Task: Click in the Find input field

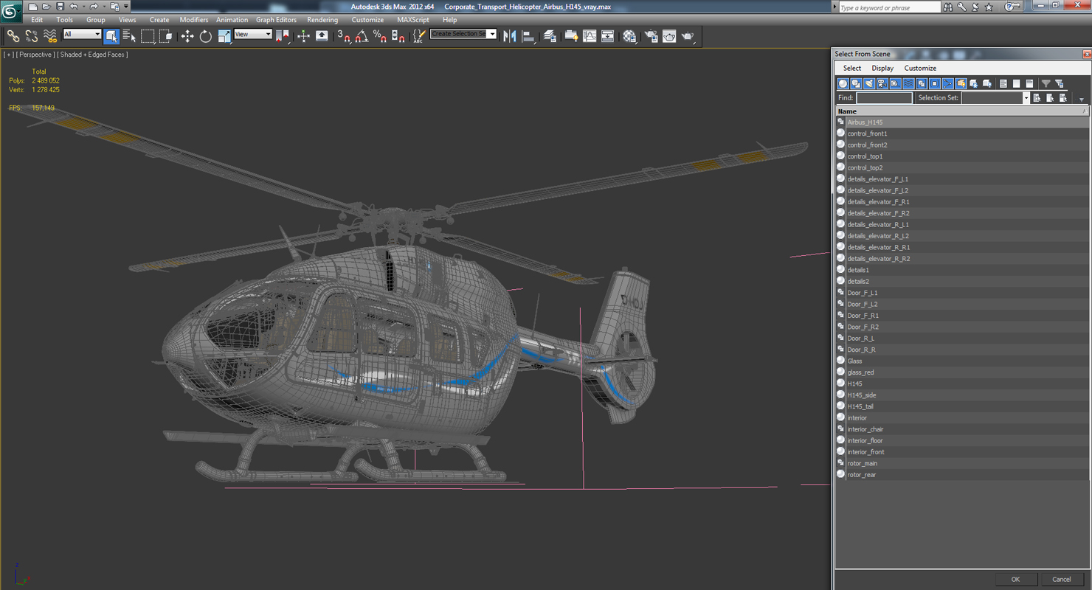Action: (884, 97)
